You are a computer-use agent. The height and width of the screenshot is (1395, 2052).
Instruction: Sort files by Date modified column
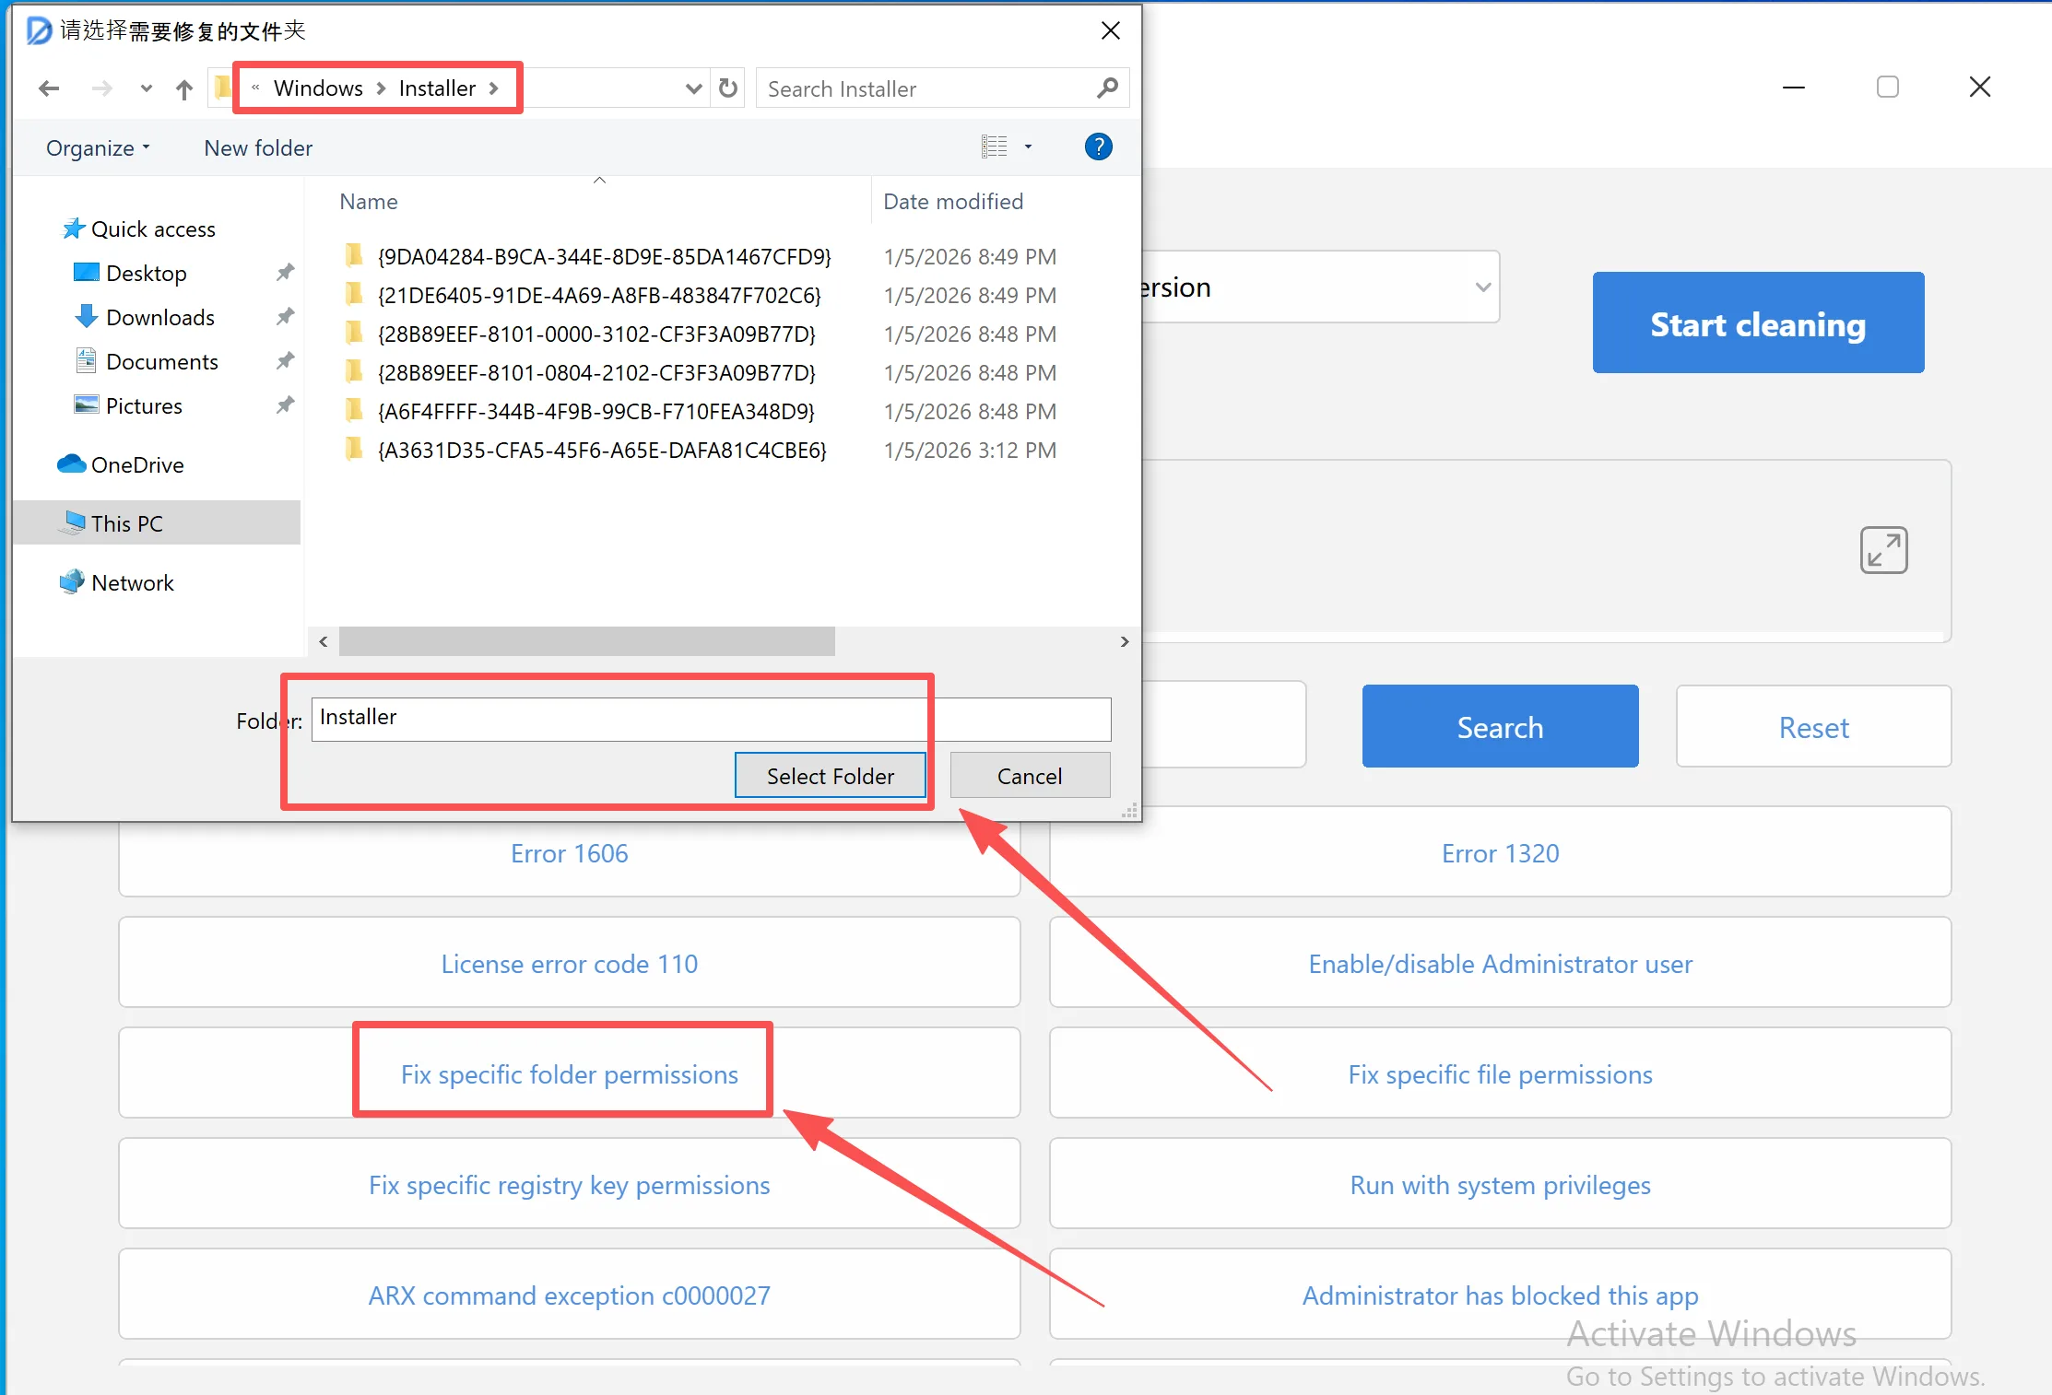click(x=953, y=202)
